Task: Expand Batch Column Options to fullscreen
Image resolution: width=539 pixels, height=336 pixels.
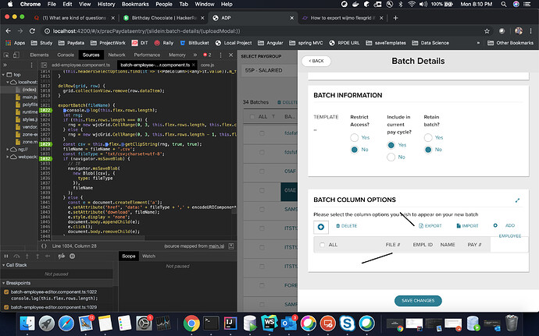Action: [x=517, y=200]
